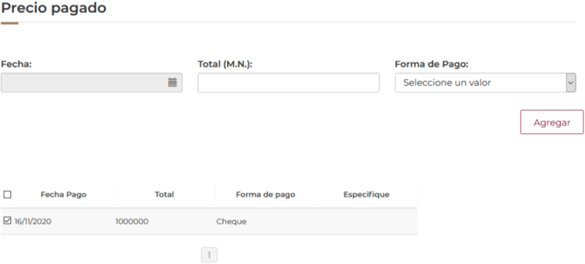Open the calendar icon in Fecha field
This screenshot has width=585, height=264.
[172, 83]
